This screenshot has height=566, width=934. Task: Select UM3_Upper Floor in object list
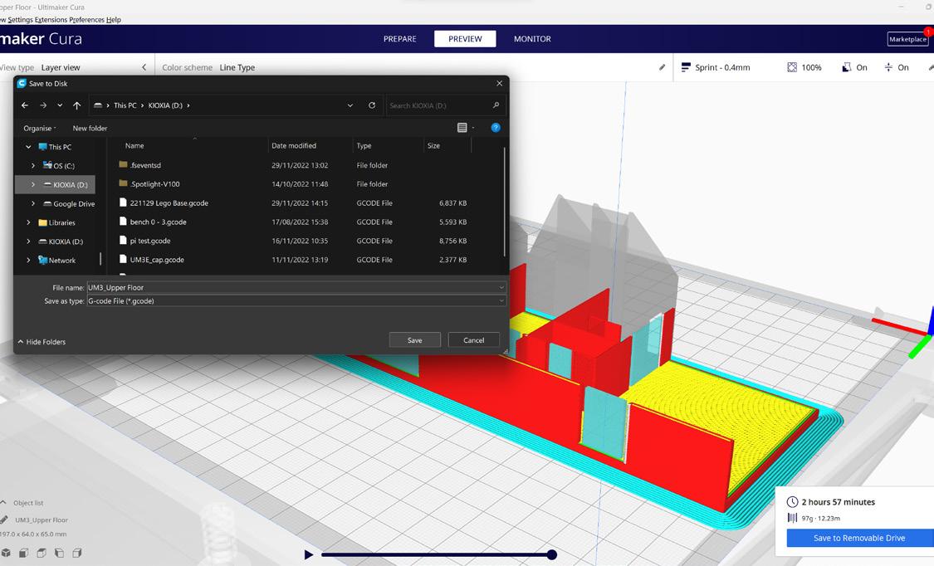pos(42,520)
